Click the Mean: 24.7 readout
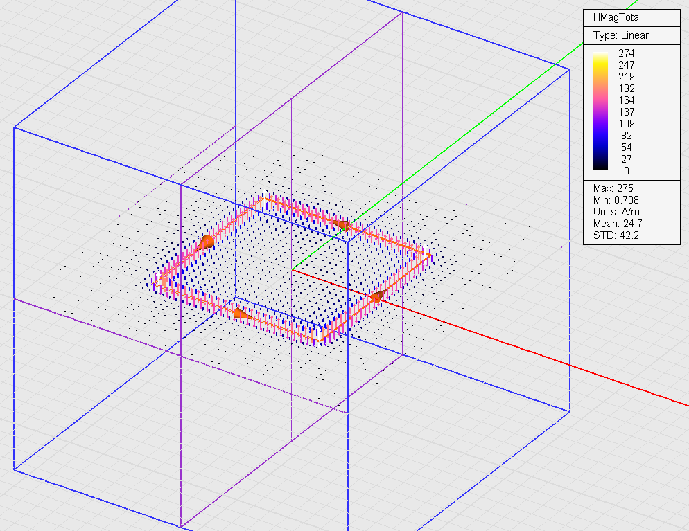The image size is (689, 531). point(618,224)
